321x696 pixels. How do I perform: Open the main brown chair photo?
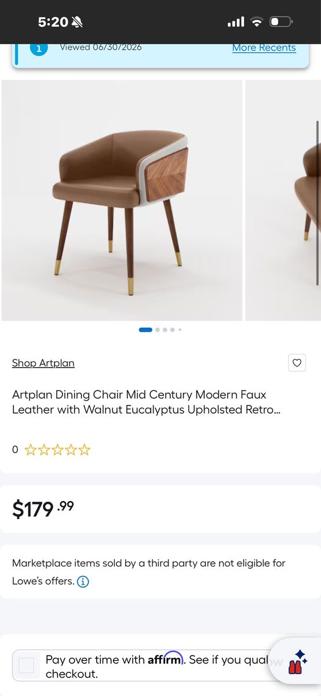pyautogui.click(x=122, y=200)
